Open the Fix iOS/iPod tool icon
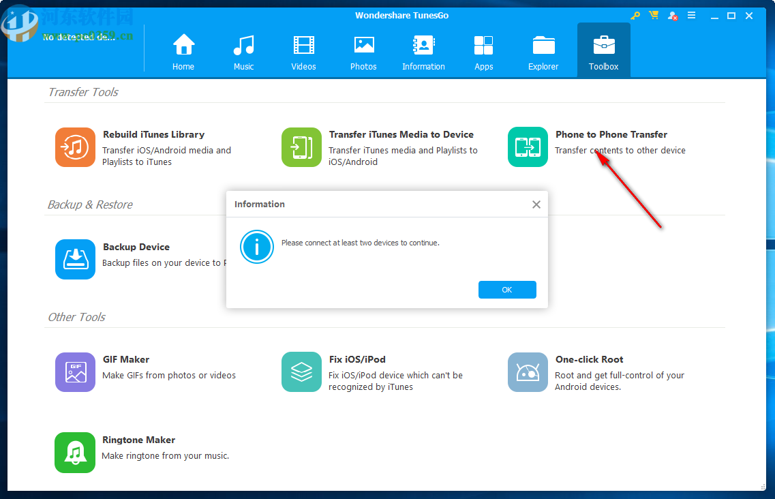 click(301, 372)
